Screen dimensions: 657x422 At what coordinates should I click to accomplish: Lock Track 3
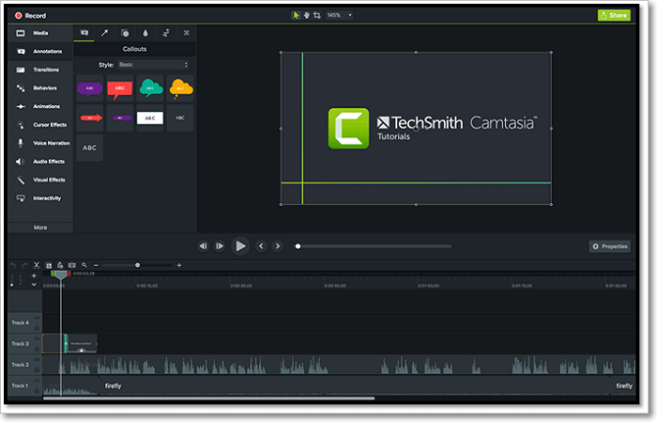[37, 349]
